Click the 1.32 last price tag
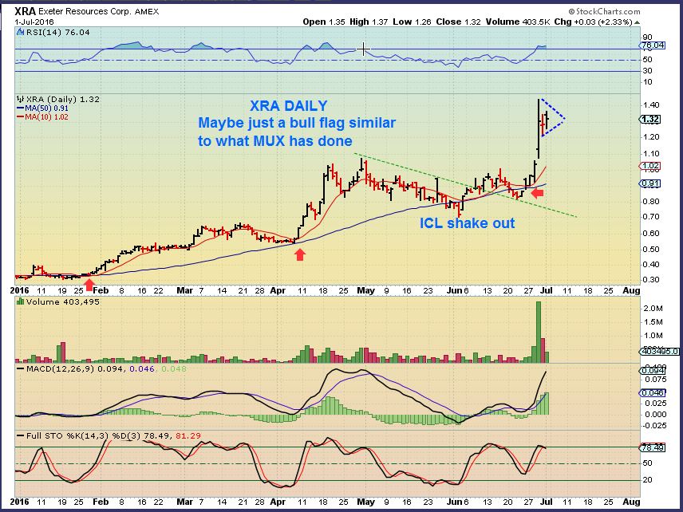 pyautogui.click(x=650, y=120)
